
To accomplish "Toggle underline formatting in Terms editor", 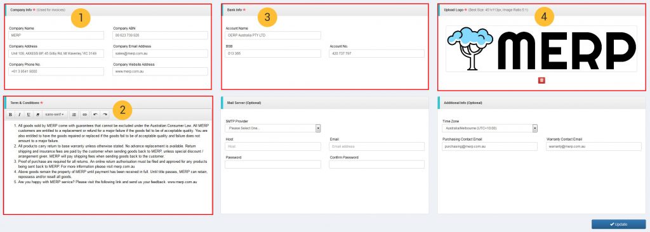I will (x=28, y=114).
